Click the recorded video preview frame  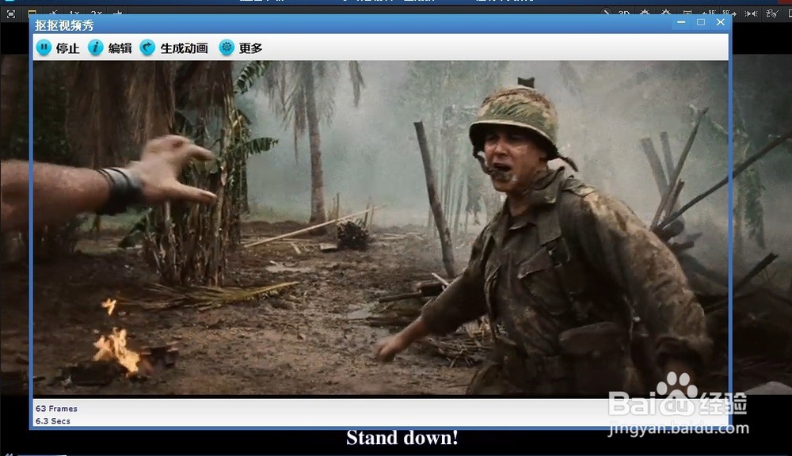[381, 228]
